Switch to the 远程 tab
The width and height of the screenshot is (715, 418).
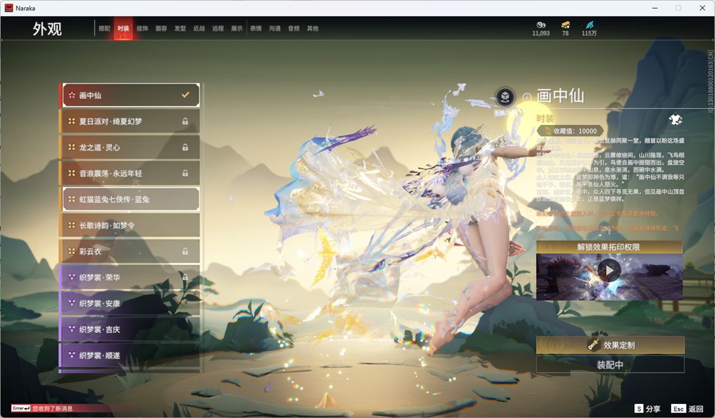(x=218, y=28)
